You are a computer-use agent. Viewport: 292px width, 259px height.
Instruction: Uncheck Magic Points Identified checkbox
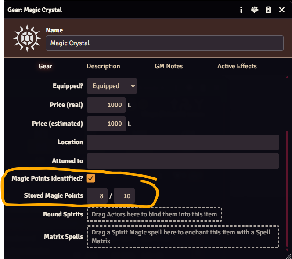[x=91, y=178]
